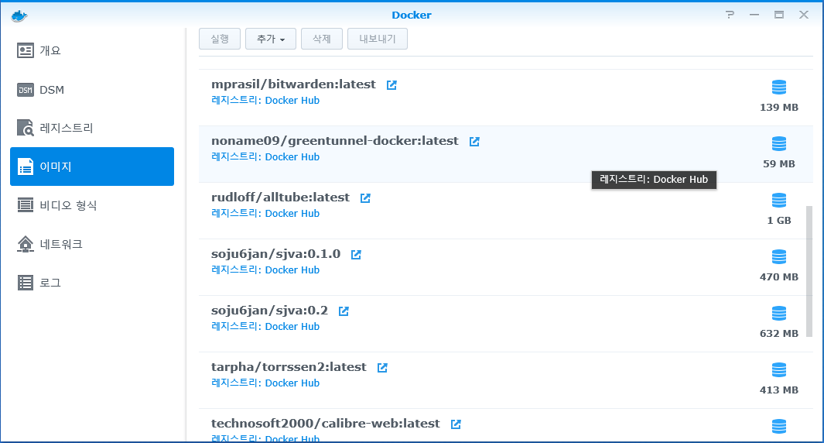Click database size icon for tarpha/torrssen2

(779, 370)
